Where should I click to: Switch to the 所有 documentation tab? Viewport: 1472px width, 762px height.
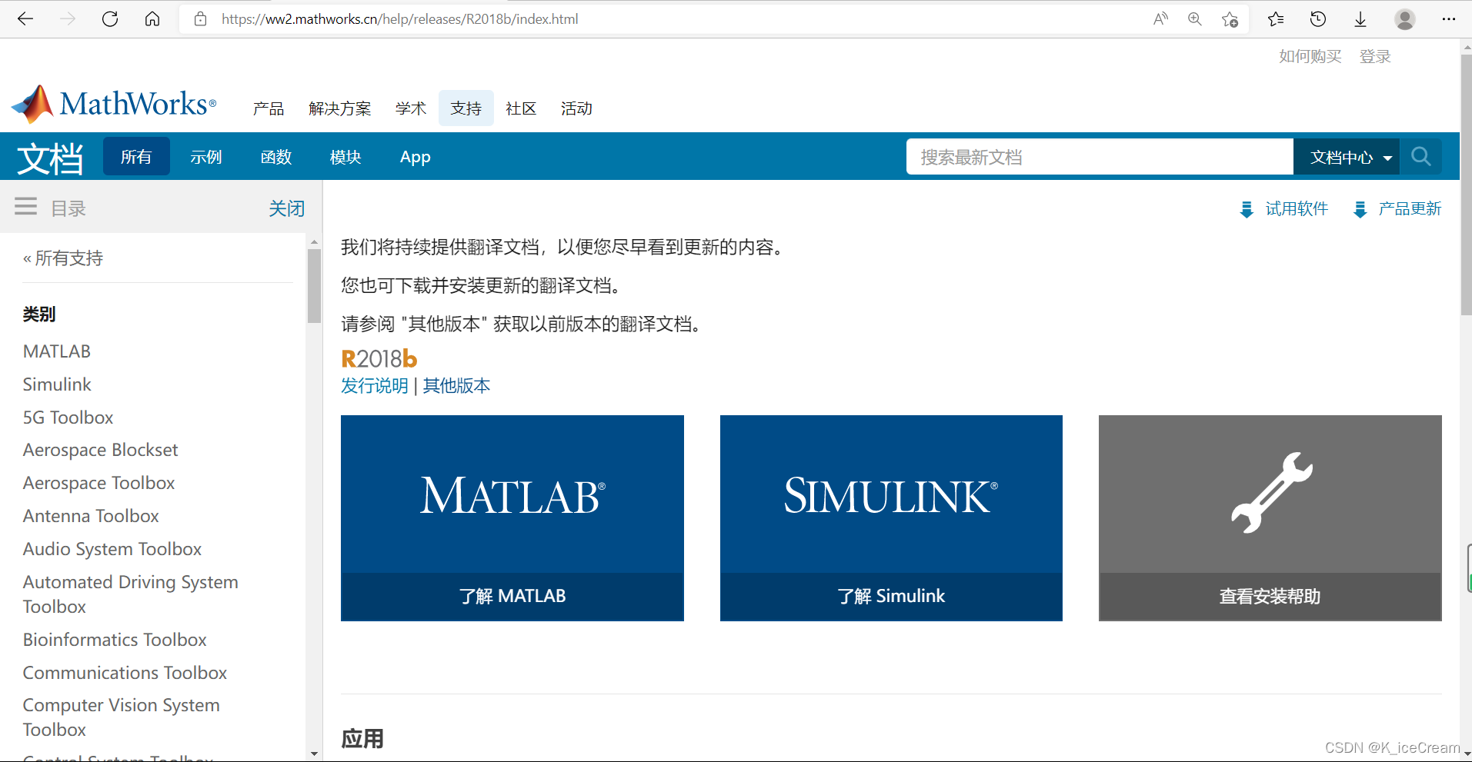pyautogui.click(x=136, y=157)
